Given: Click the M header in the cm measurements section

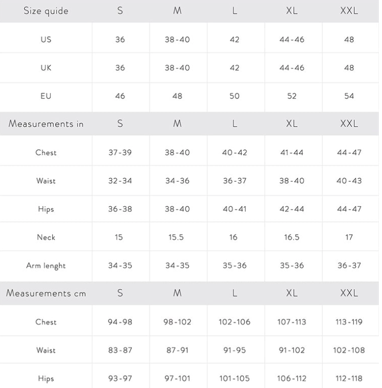Looking at the screenshot, I should [177, 293].
